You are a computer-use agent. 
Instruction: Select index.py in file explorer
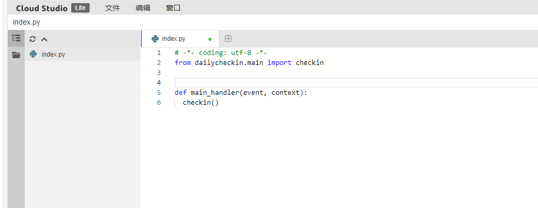pyautogui.click(x=82, y=54)
